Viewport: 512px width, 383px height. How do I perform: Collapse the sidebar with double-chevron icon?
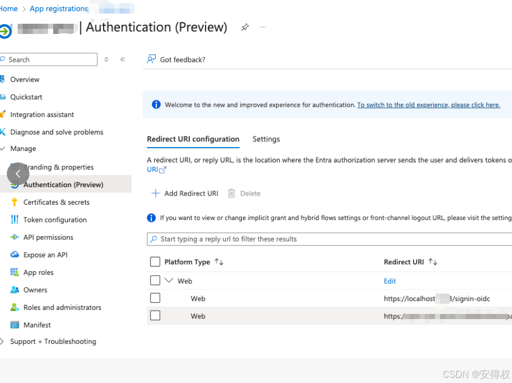pos(123,59)
